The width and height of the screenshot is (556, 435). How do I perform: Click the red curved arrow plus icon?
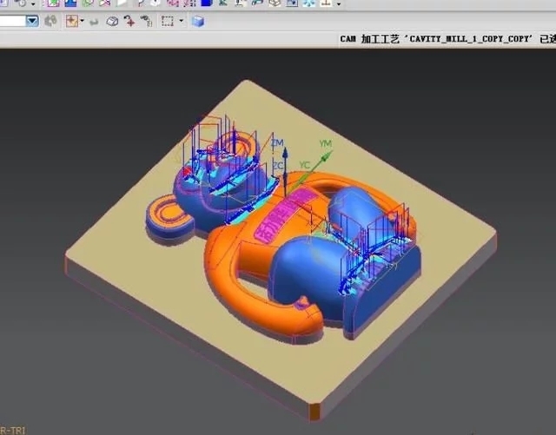129,21
